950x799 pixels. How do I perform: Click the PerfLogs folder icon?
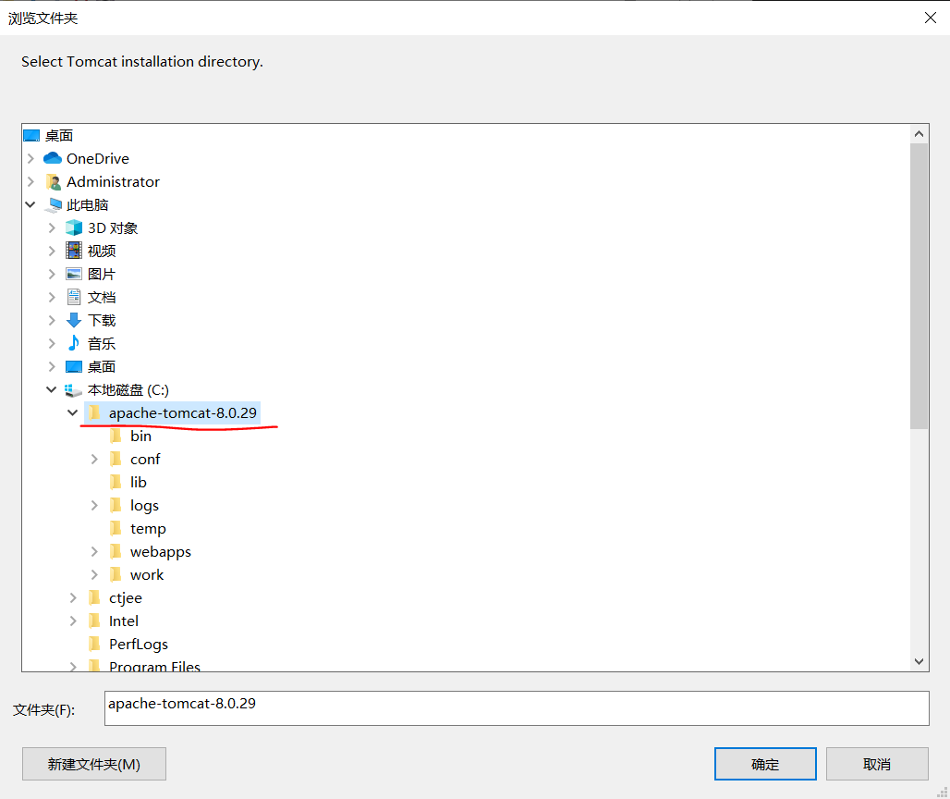point(94,644)
